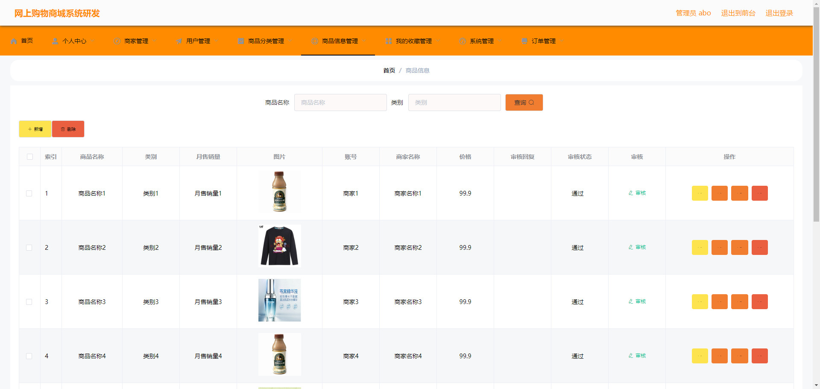This screenshot has height=389, width=820.
Task: Expand the 商品分类管理 menu chevron
Action: (x=290, y=41)
